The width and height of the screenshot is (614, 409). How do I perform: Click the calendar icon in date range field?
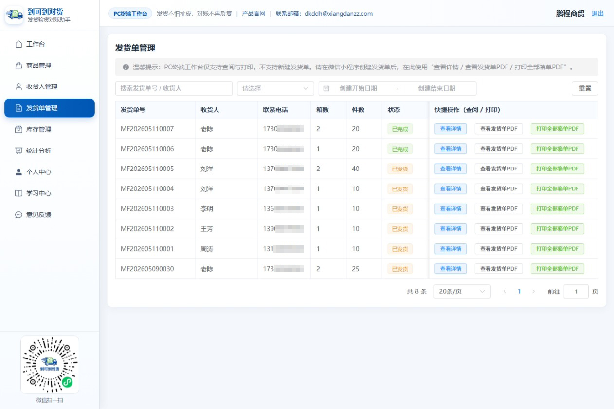[326, 88]
